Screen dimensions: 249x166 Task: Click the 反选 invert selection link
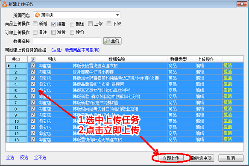point(24,157)
